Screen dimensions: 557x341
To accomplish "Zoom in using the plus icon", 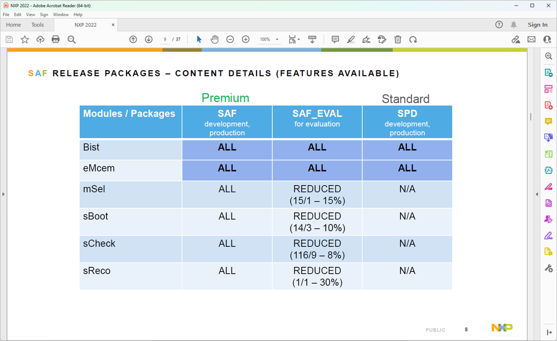I will [245, 40].
